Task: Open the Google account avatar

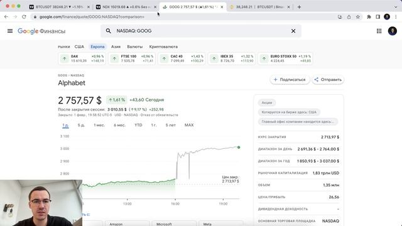Action: [x=392, y=31]
